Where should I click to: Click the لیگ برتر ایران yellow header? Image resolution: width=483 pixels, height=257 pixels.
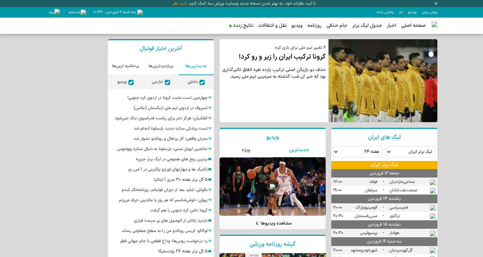[x=384, y=165]
